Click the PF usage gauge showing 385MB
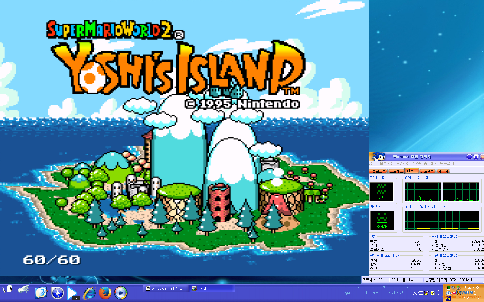The height and width of the screenshot is (302, 484). (382, 220)
